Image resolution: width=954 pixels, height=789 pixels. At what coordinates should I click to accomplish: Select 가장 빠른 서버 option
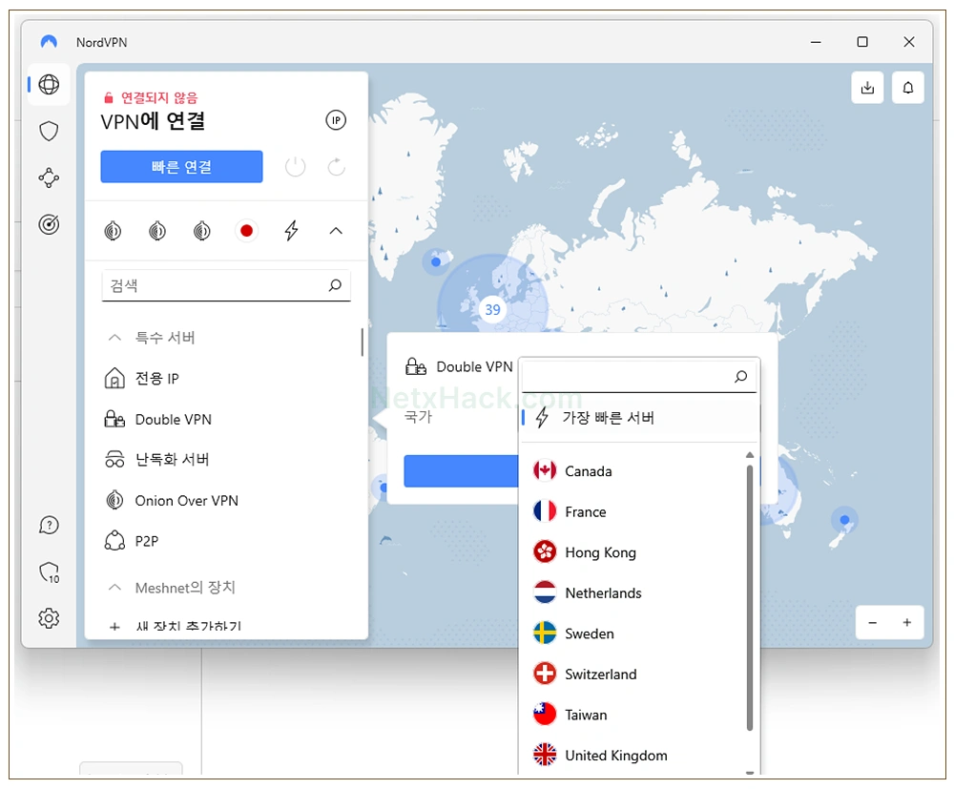point(640,418)
